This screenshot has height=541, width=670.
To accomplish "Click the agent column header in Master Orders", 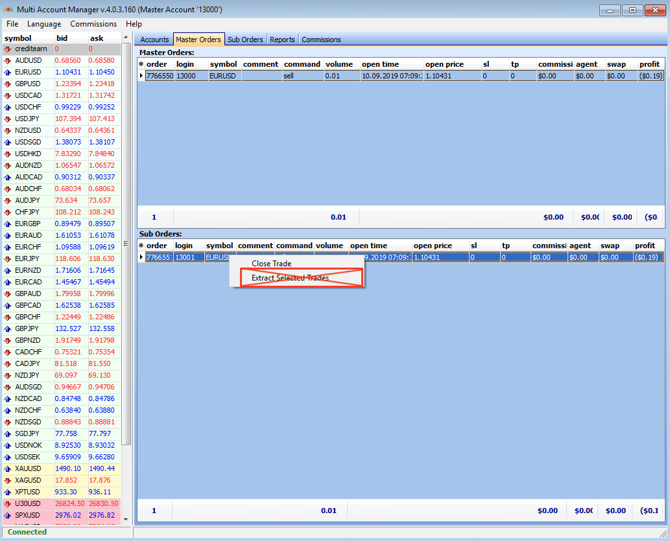I will pyautogui.click(x=589, y=64).
